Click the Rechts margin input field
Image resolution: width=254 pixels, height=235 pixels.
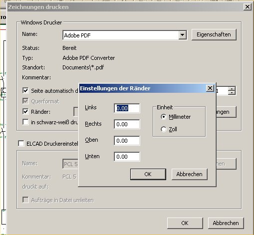tap(127, 124)
